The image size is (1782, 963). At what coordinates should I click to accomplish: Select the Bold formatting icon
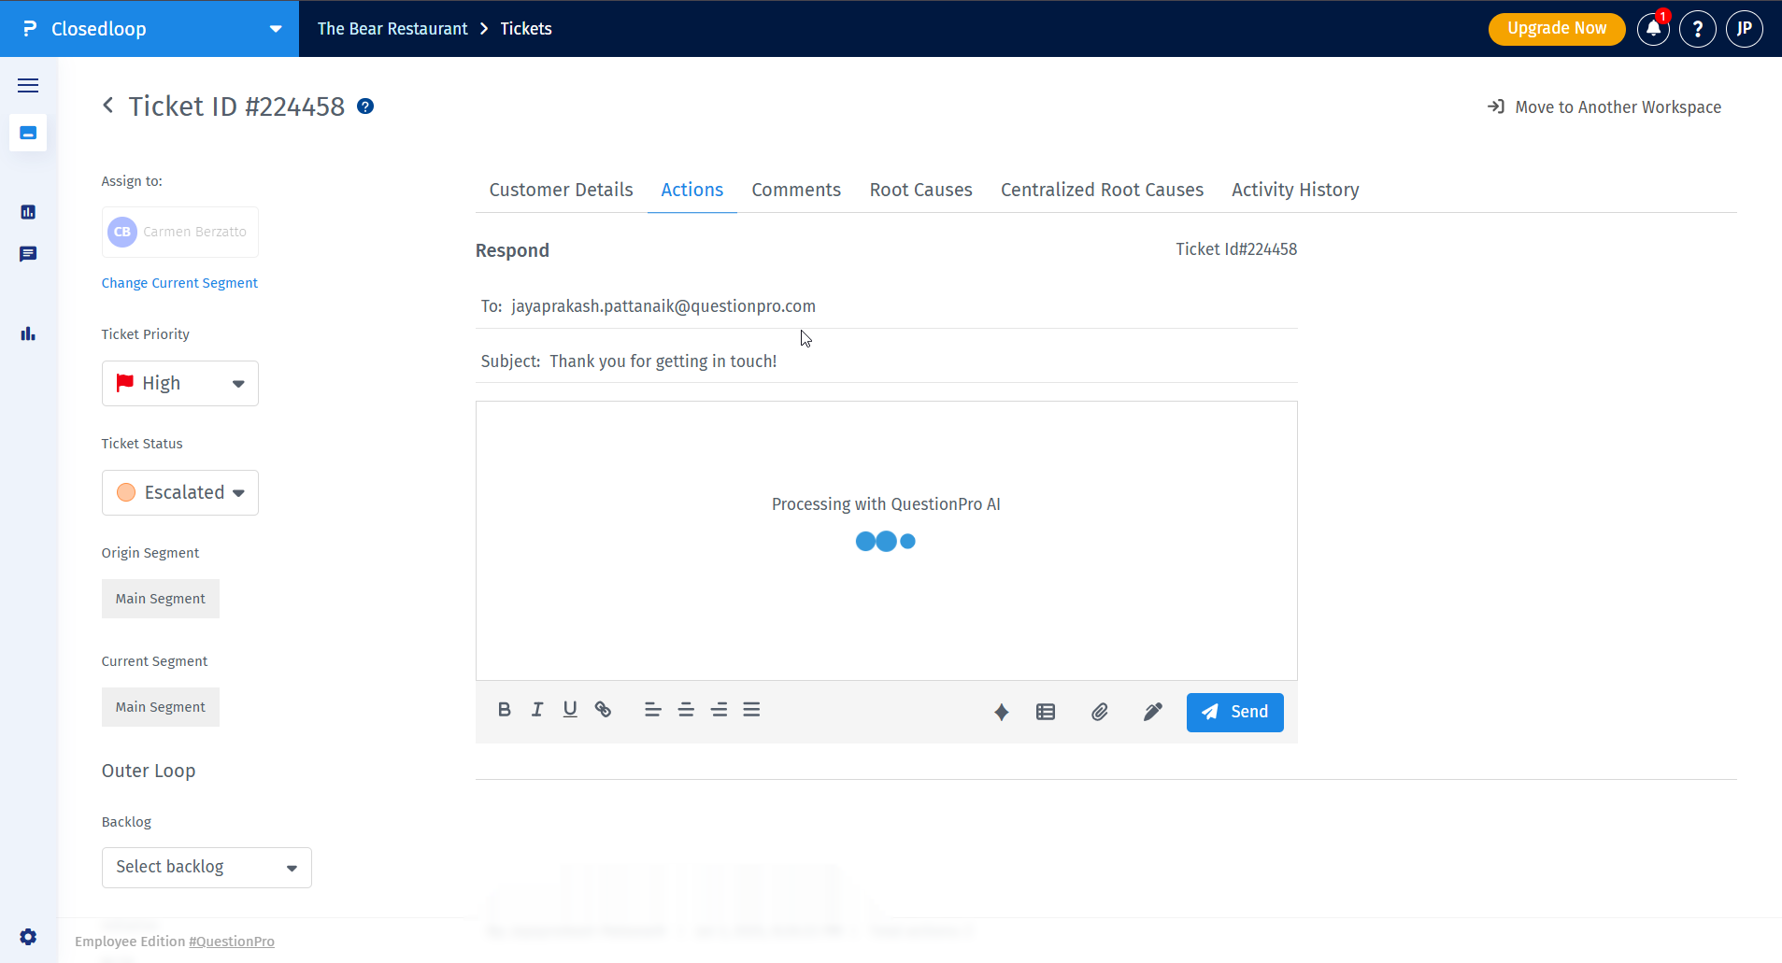[x=504, y=710]
